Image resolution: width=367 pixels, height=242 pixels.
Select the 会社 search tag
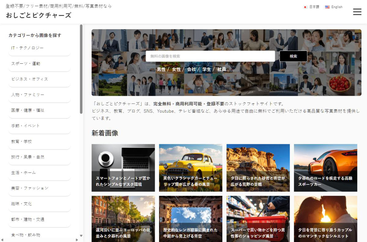pos(191,70)
